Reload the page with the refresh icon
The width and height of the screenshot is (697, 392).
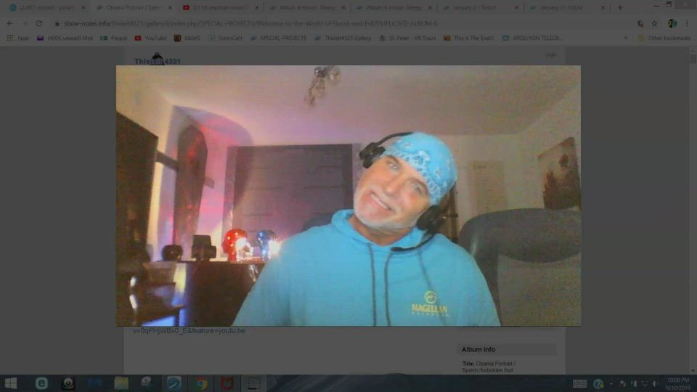[38, 23]
